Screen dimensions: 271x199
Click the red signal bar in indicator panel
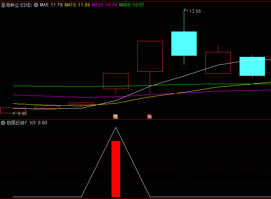116,169
